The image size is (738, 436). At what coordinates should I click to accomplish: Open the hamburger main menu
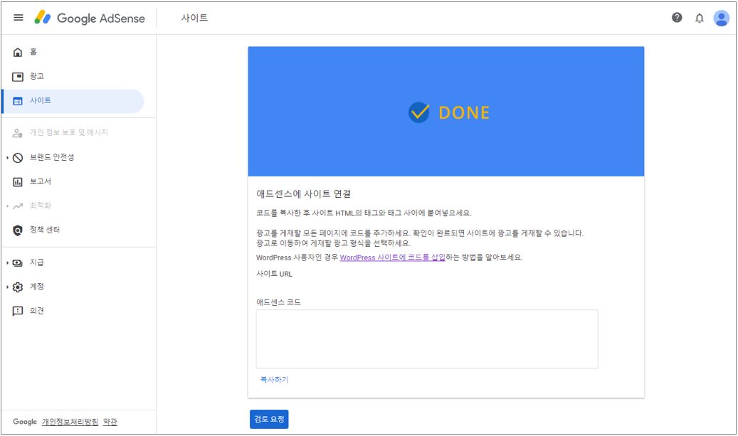[19, 18]
